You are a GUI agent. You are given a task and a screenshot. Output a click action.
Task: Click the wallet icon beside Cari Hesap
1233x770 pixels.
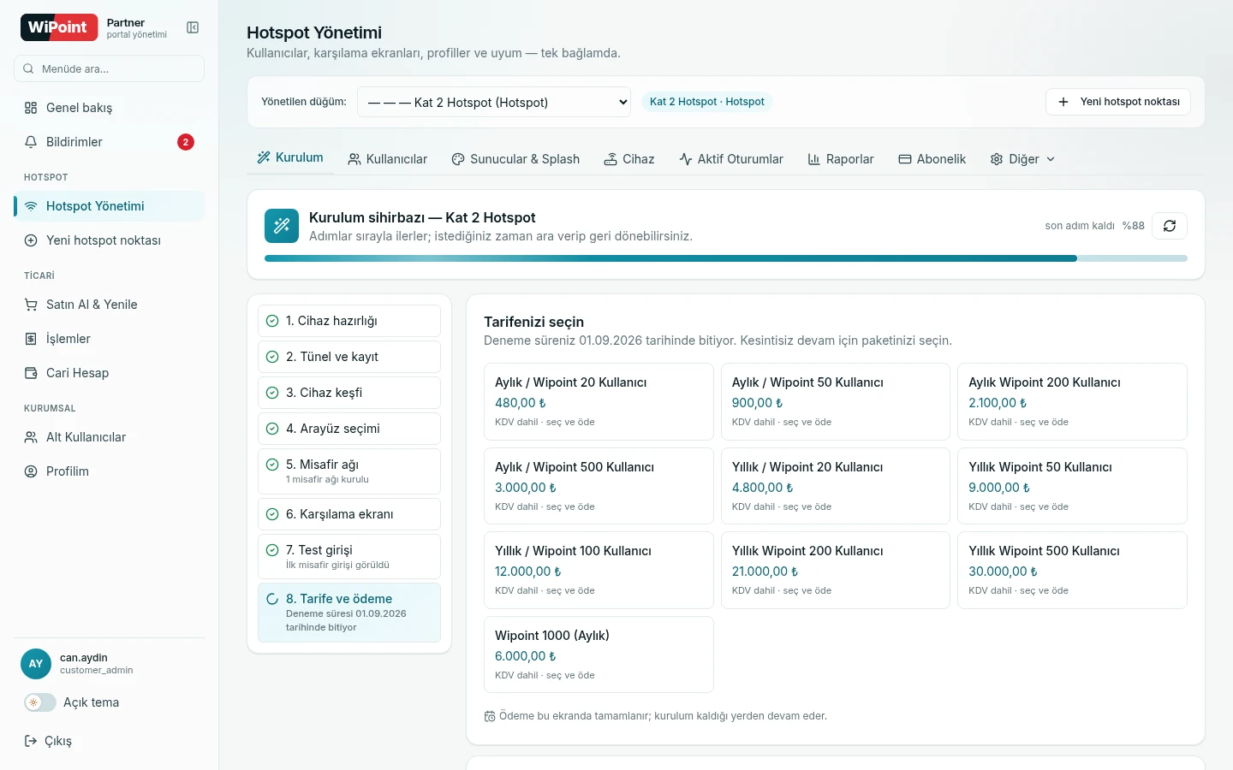[31, 373]
